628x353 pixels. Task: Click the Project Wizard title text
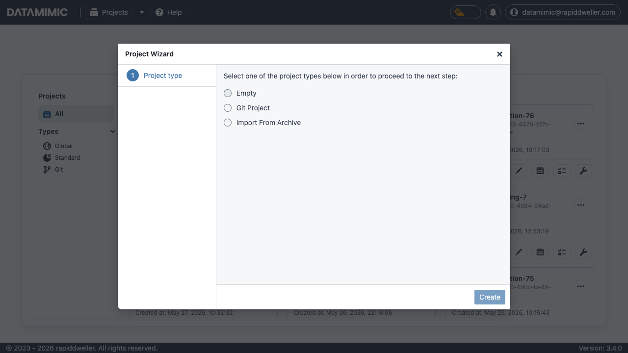(149, 54)
